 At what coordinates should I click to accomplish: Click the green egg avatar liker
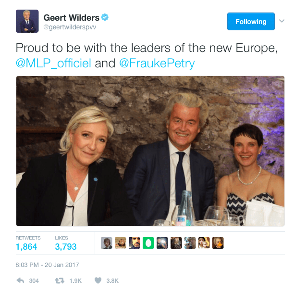pyautogui.click(x=148, y=243)
